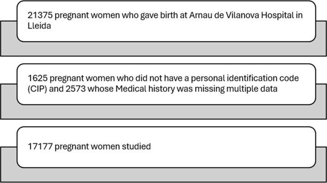Viewport: 327px width, 183px height.
Task: Click the gray panel under the bottom box
Action: (x=163, y=175)
